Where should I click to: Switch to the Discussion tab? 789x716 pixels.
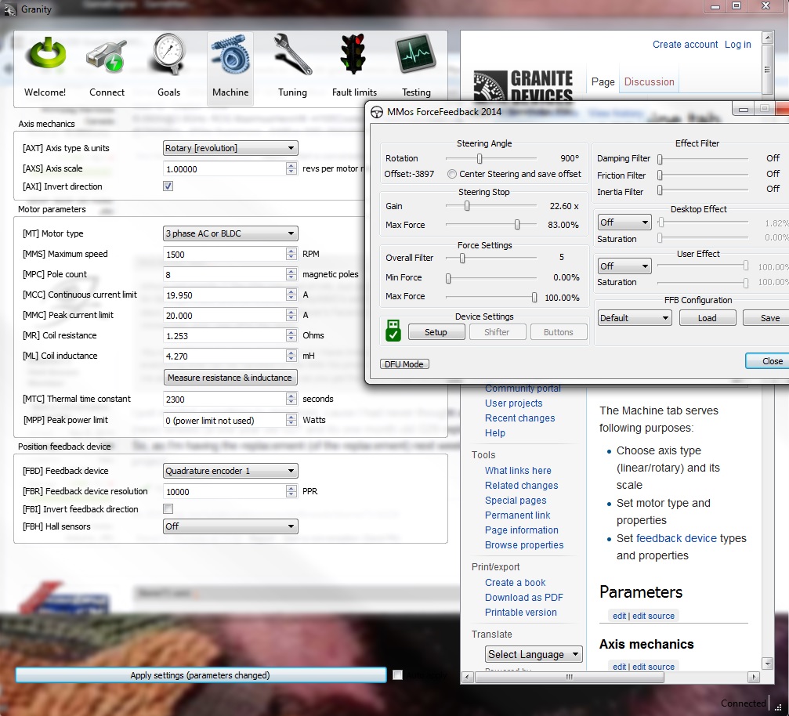pyautogui.click(x=649, y=82)
